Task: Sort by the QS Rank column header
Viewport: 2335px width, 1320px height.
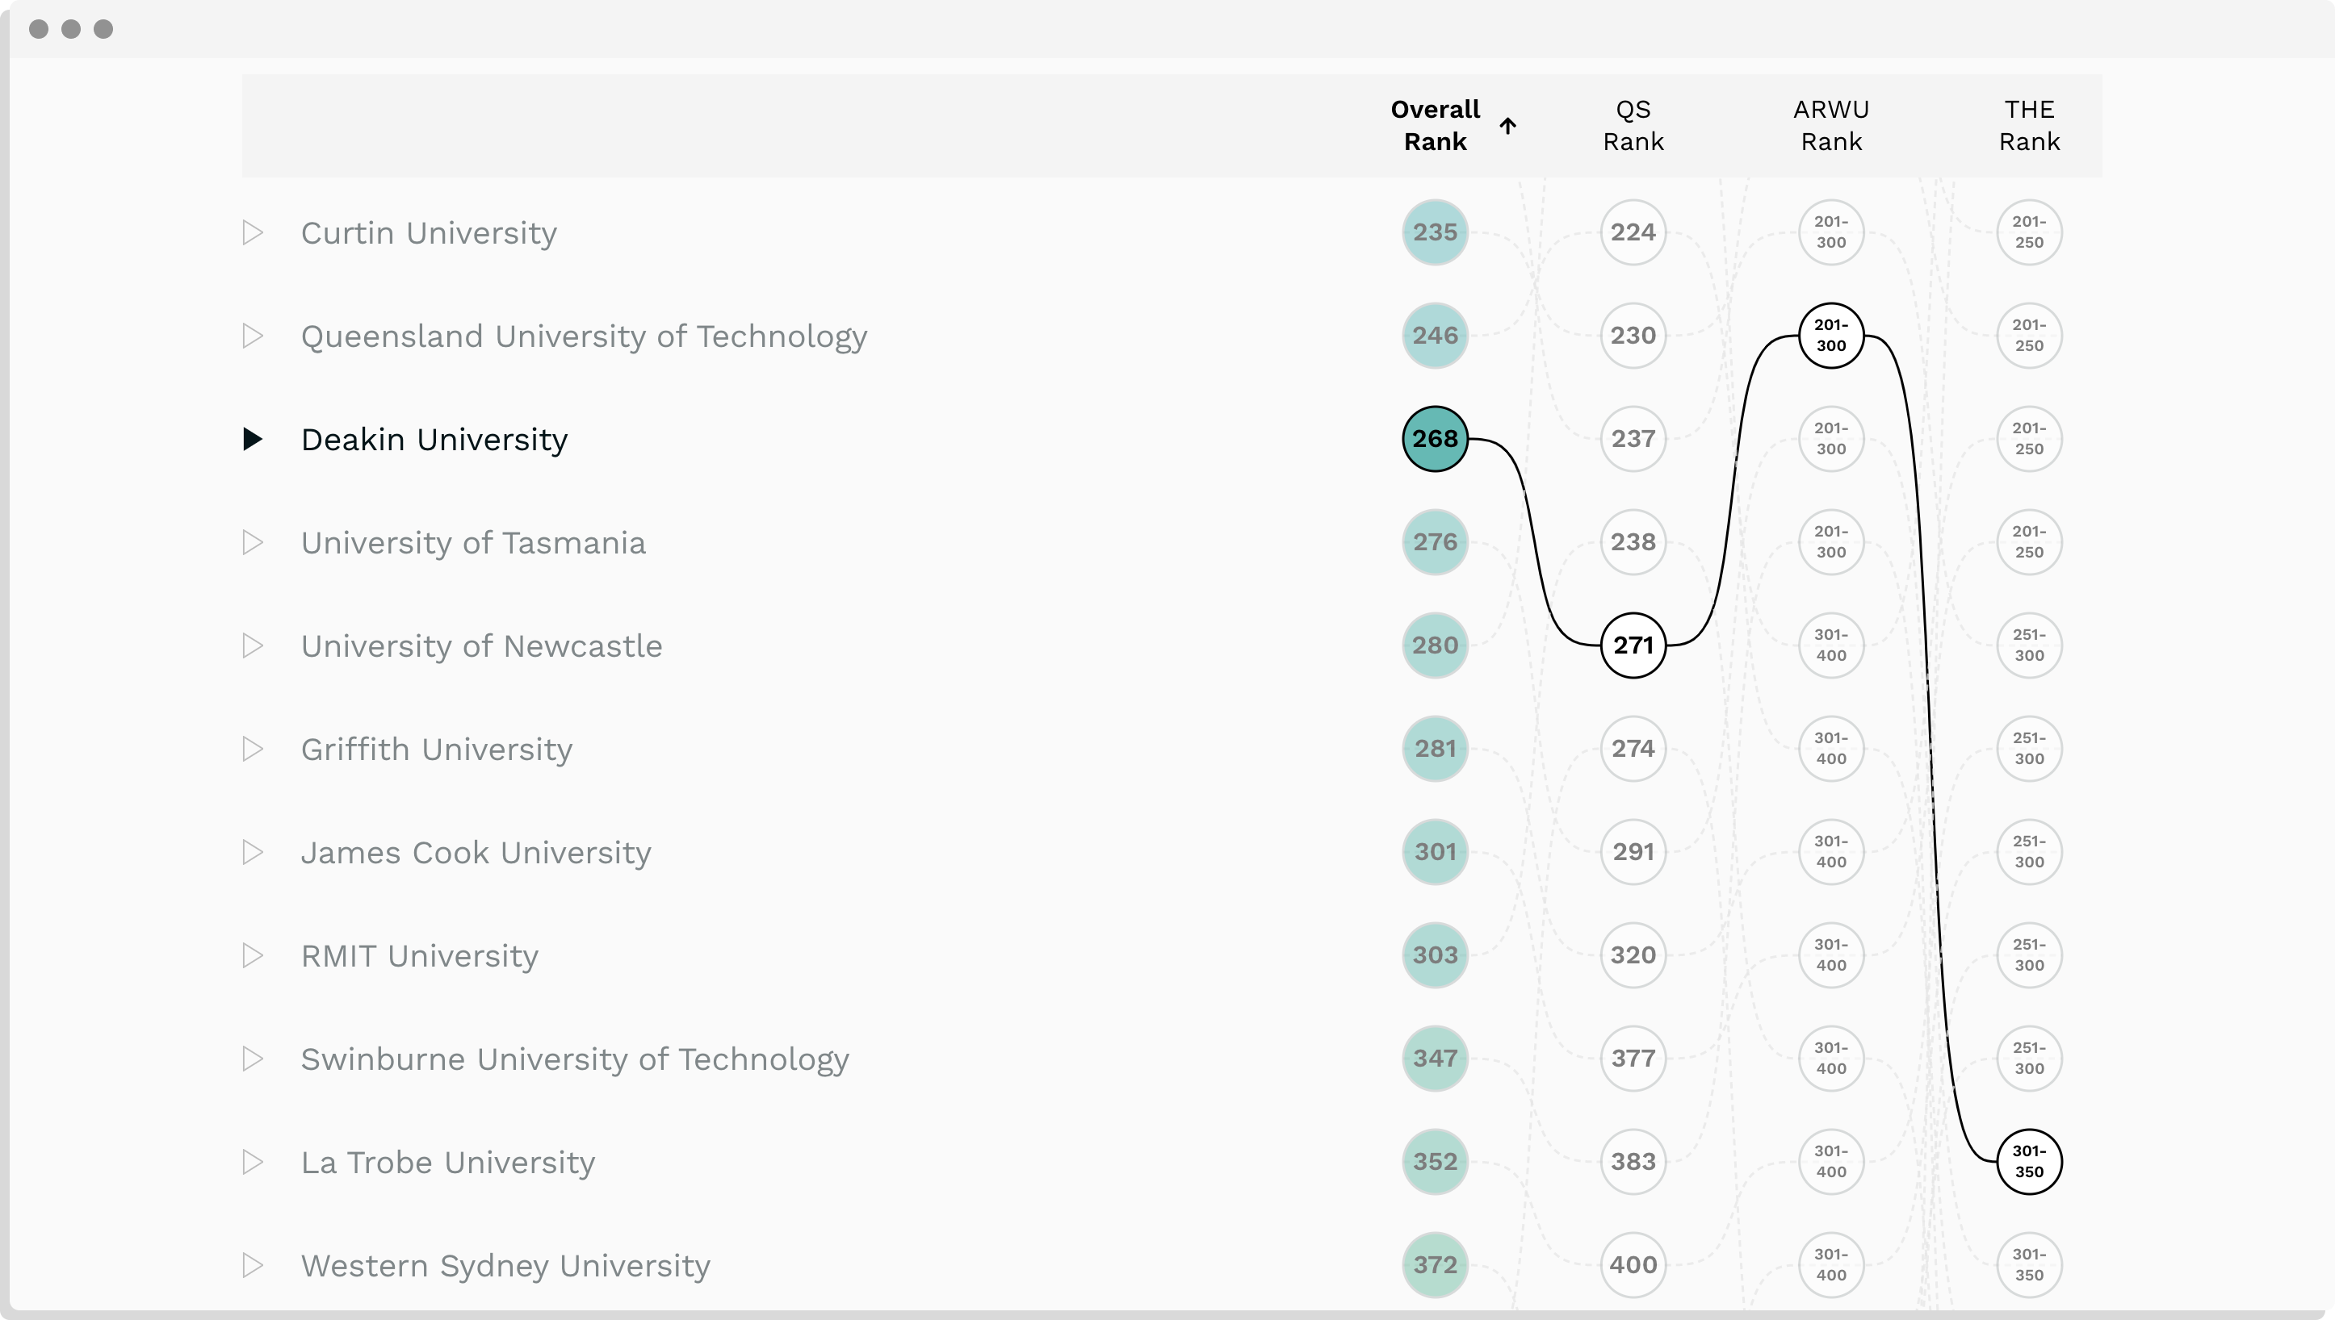Action: click(1633, 126)
